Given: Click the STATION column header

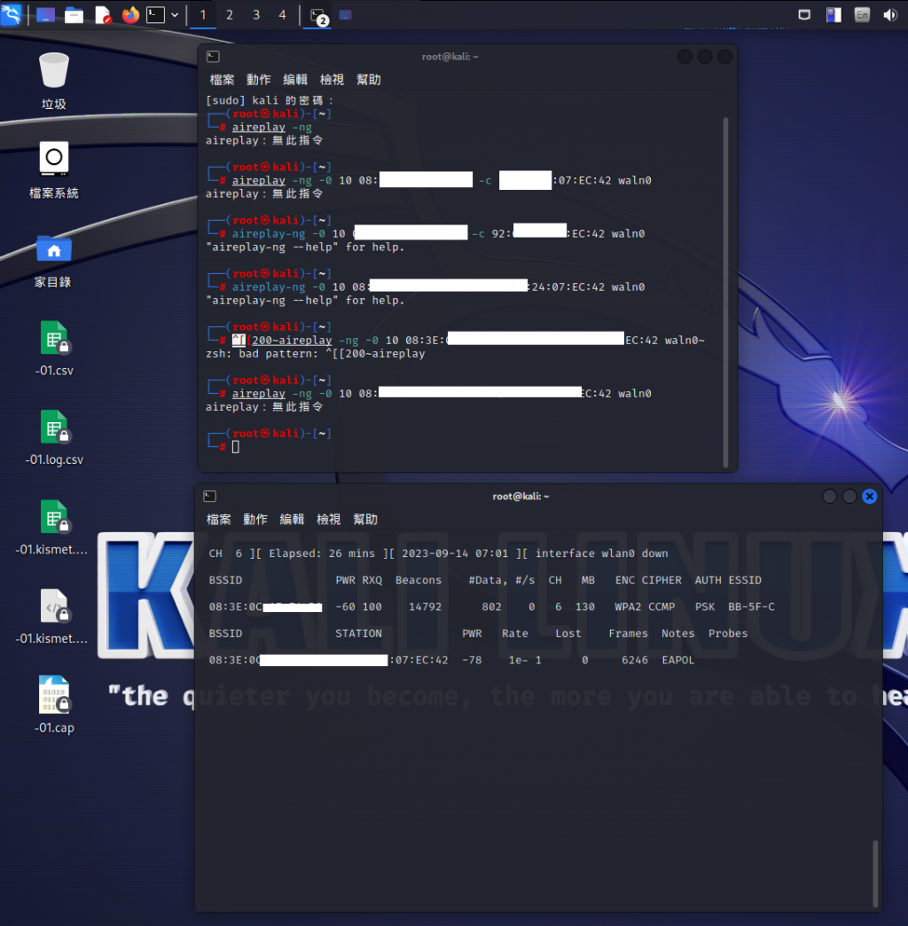Looking at the screenshot, I should (358, 633).
